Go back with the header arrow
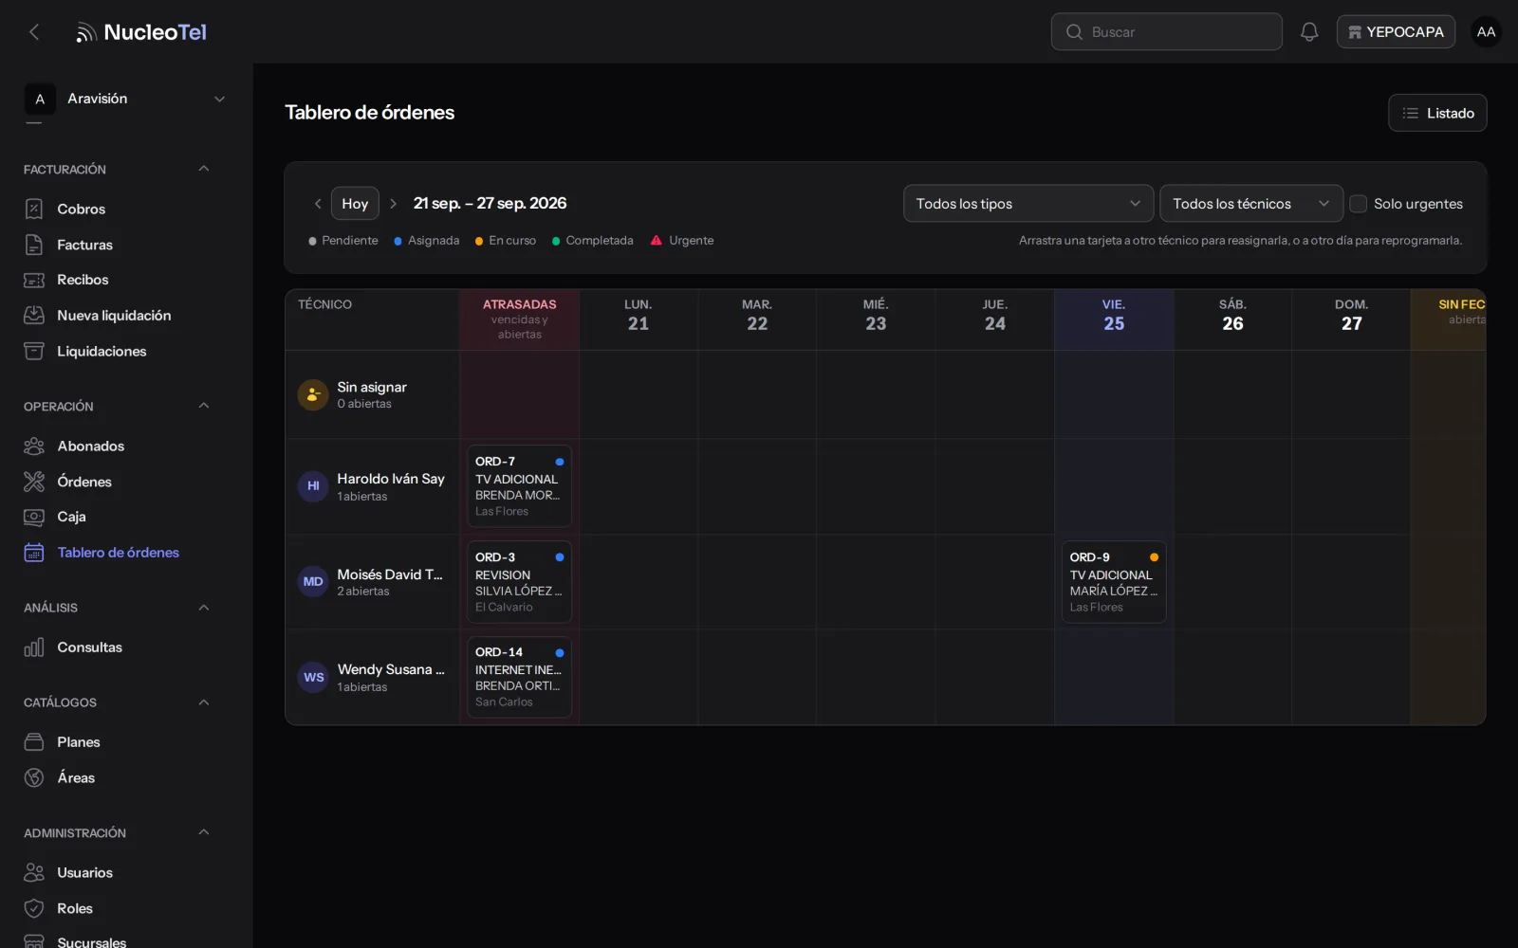1518x948 pixels. [x=34, y=32]
